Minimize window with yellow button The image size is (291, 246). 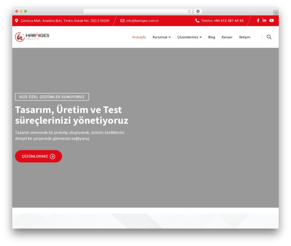21,11
